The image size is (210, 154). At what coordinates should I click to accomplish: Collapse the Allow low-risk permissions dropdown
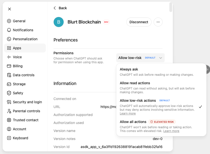coord(140,58)
